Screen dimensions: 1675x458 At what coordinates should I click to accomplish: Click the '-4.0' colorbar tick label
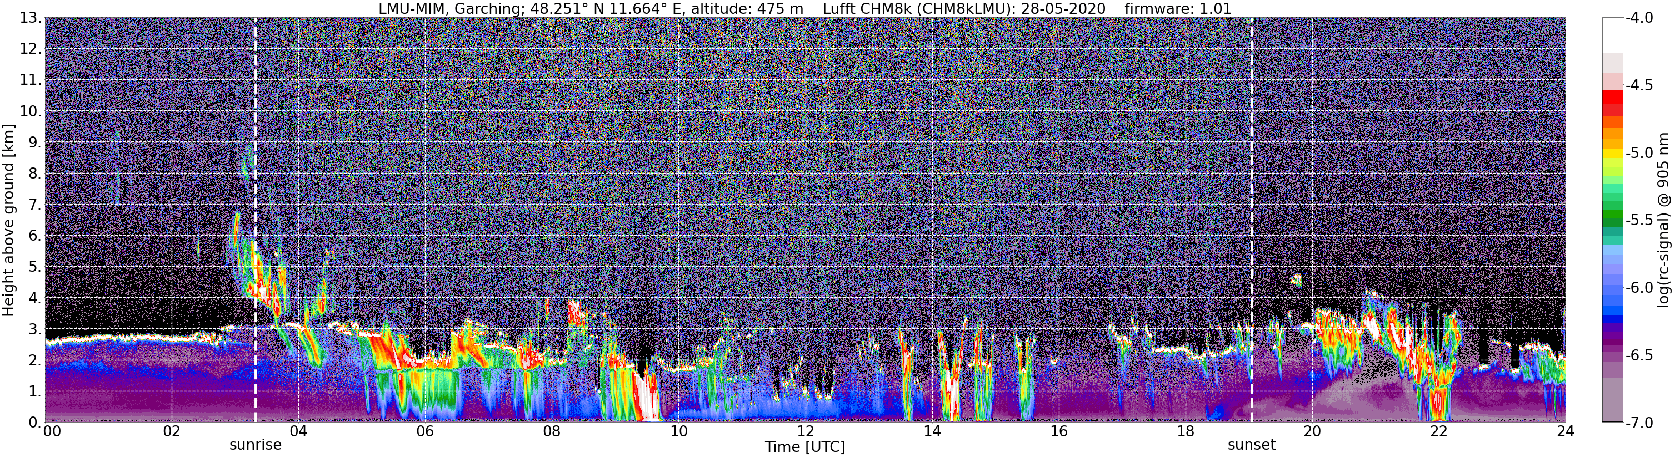click(1639, 18)
